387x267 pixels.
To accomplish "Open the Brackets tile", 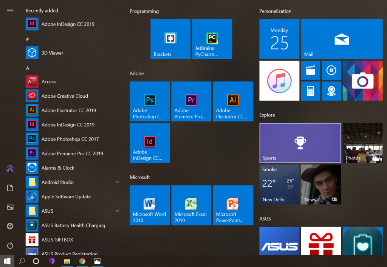I will (170, 39).
